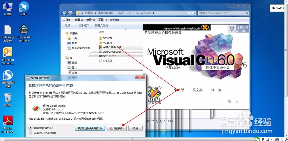Image resolution: width=288 pixels, height=141 pixels.
Task: Choose 英文版 in the VC++ installer
Action: coord(198,90)
